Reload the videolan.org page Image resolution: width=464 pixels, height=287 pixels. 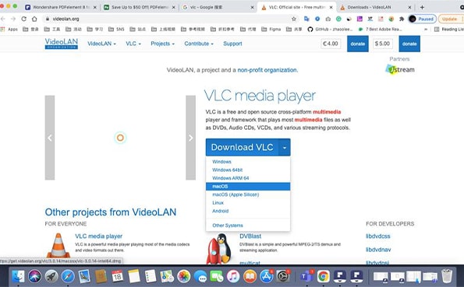pyautogui.click(x=23, y=19)
